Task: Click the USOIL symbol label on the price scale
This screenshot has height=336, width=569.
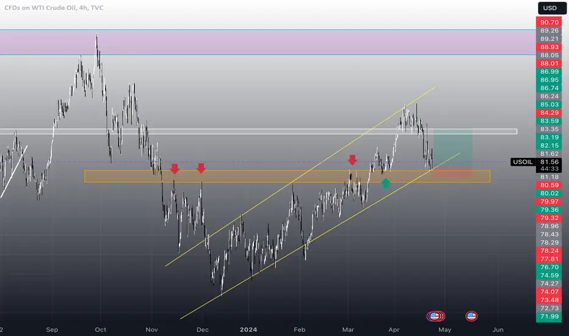Action: (x=523, y=162)
